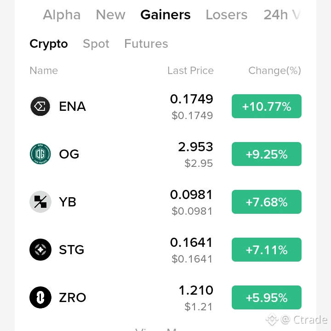331x331 pixels.
Task: Click the +10.77% change badge
Action: [266, 106]
